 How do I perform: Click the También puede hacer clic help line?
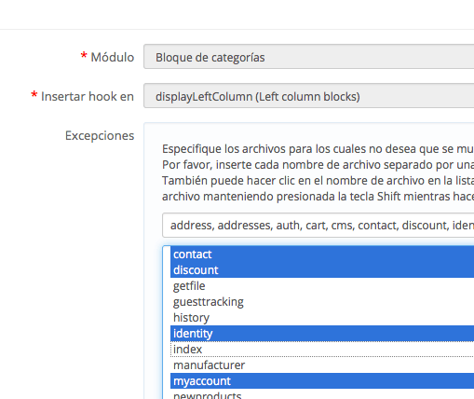pyautogui.click(x=318, y=181)
